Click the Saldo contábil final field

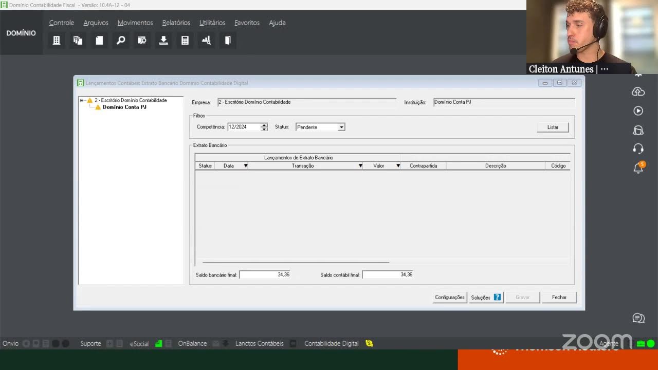click(388, 275)
